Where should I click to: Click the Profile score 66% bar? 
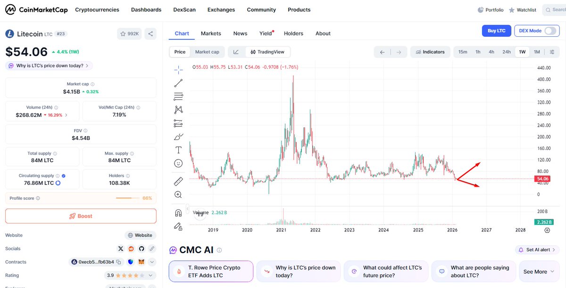point(81,198)
